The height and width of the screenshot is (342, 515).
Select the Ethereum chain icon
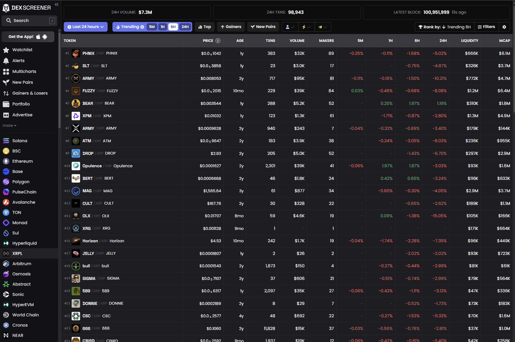[x=6, y=161]
